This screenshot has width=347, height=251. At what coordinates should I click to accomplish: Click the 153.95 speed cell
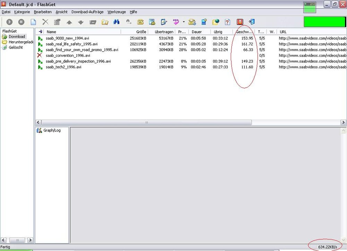tap(247, 38)
